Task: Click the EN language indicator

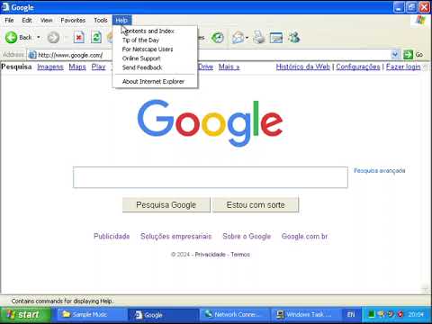Action: point(351,314)
